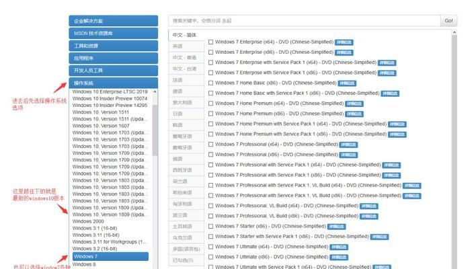Open the 德语 language tab

coord(186,91)
